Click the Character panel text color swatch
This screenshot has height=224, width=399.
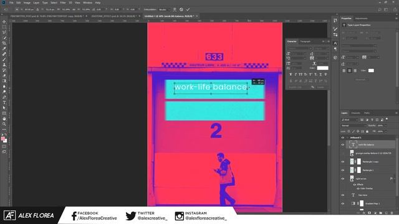[322, 68]
